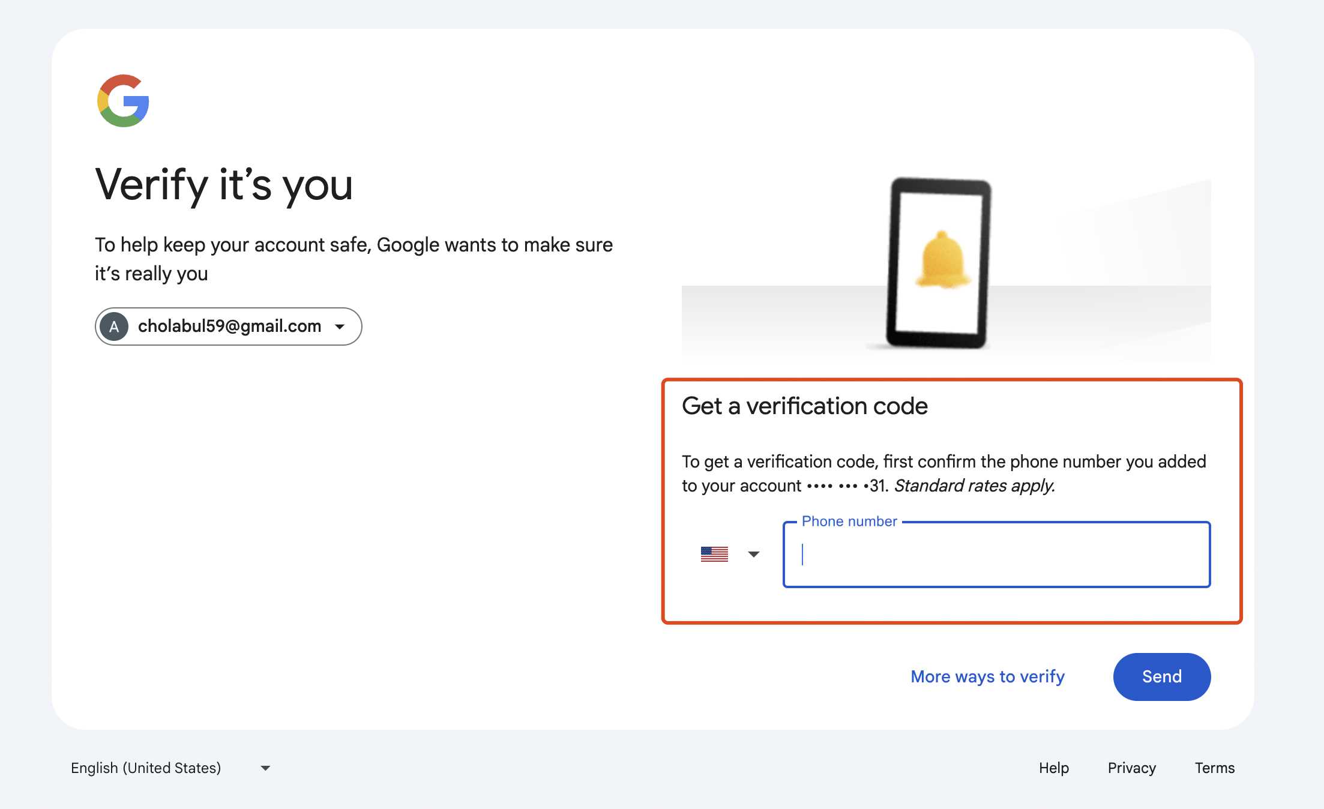This screenshot has width=1324, height=809.
Task: Focus the Phone number input field
Action: [996, 555]
